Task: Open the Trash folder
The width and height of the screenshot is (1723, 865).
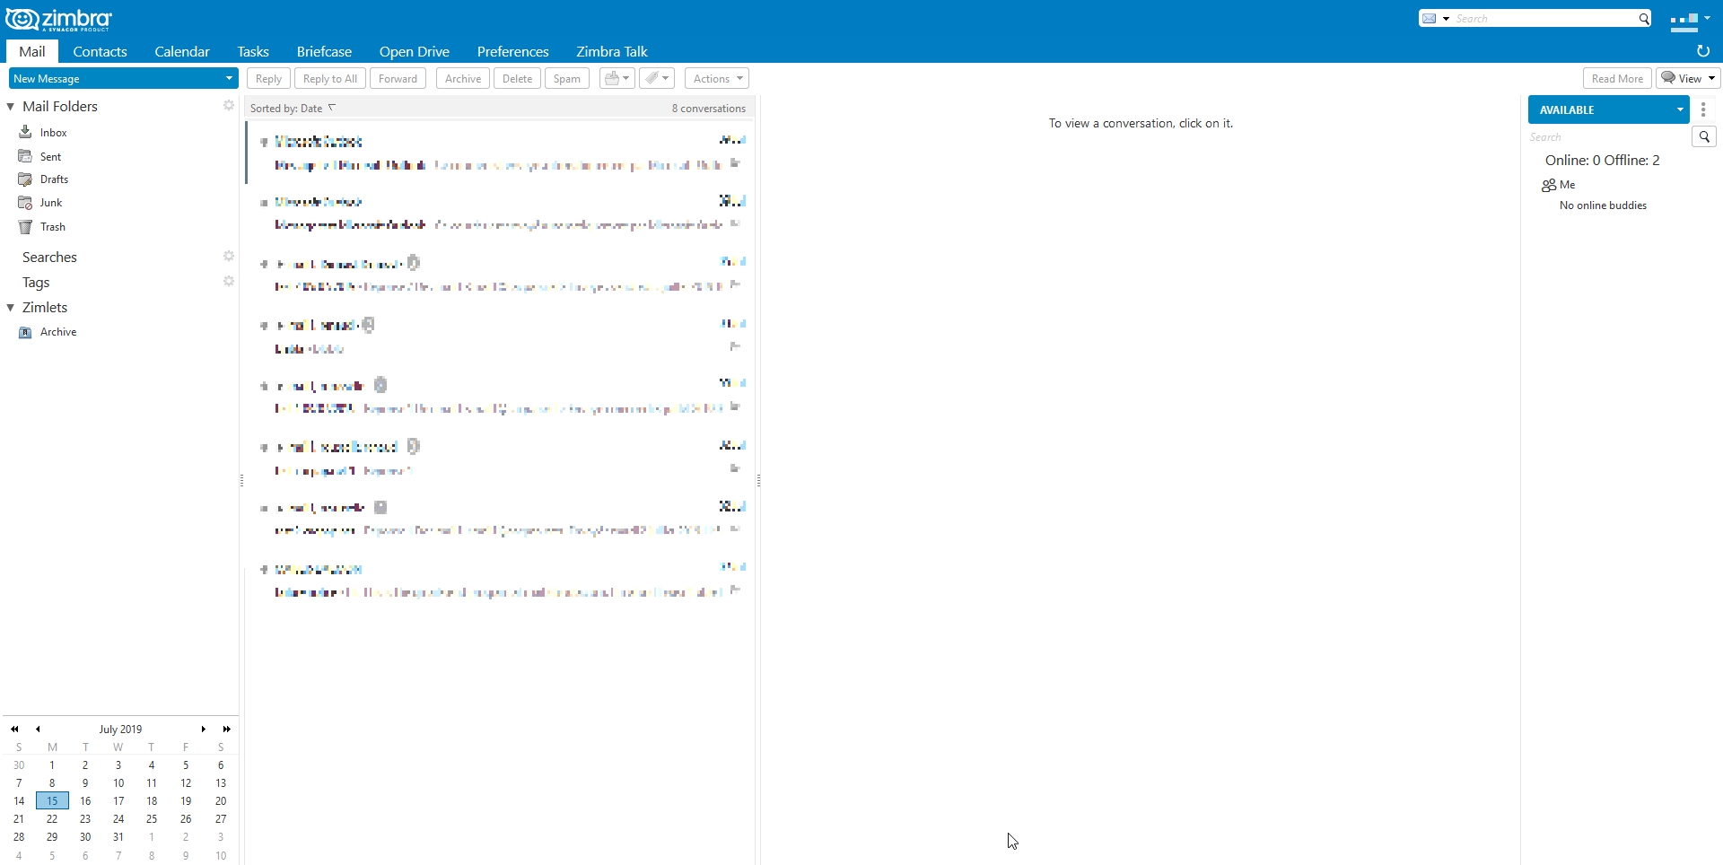Action: (52, 227)
